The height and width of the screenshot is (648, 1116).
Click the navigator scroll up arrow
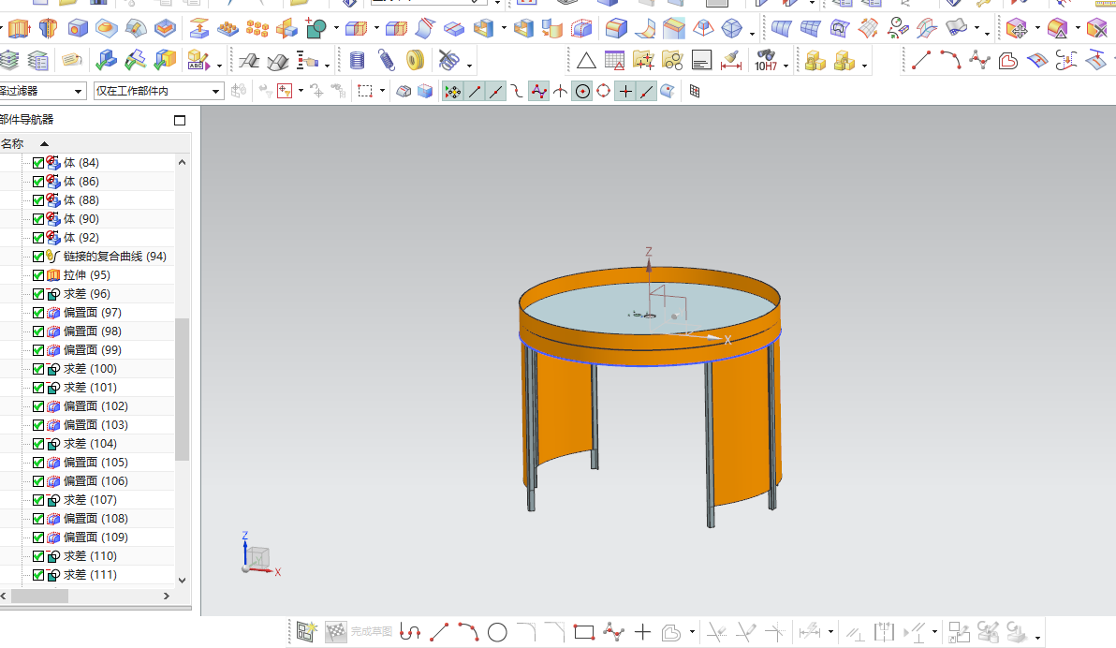pyautogui.click(x=183, y=162)
